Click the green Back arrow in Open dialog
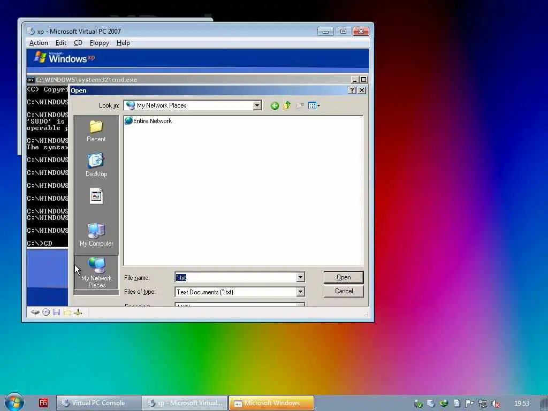This screenshot has height=411, width=548. (275, 105)
